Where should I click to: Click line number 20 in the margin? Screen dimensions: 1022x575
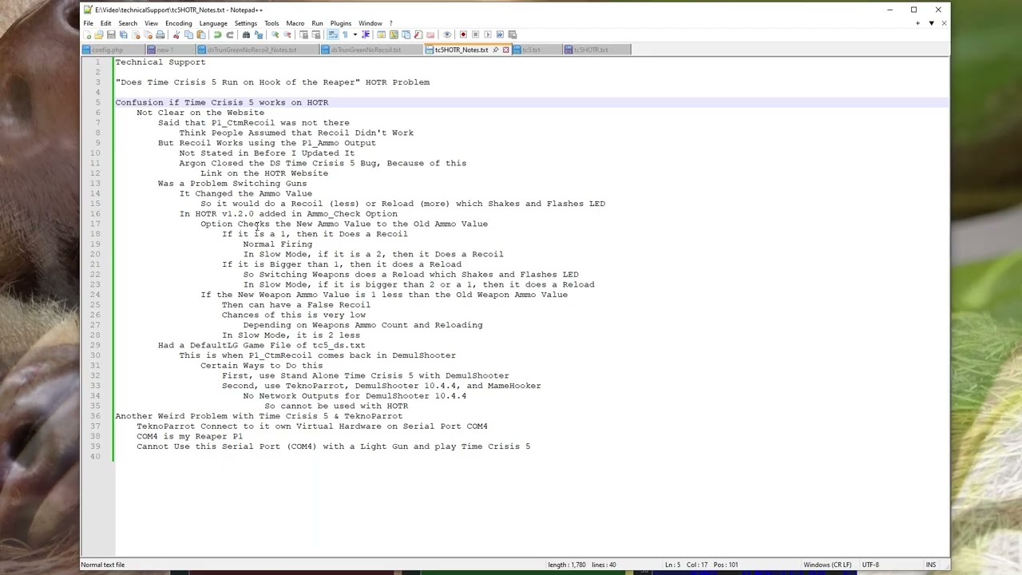pos(95,254)
